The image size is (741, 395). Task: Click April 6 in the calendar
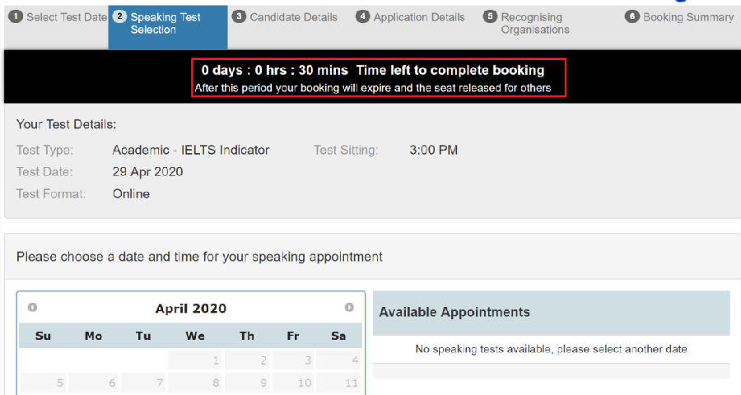94,383
